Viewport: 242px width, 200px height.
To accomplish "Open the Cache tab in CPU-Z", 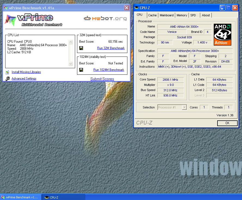I will point(152,15).
